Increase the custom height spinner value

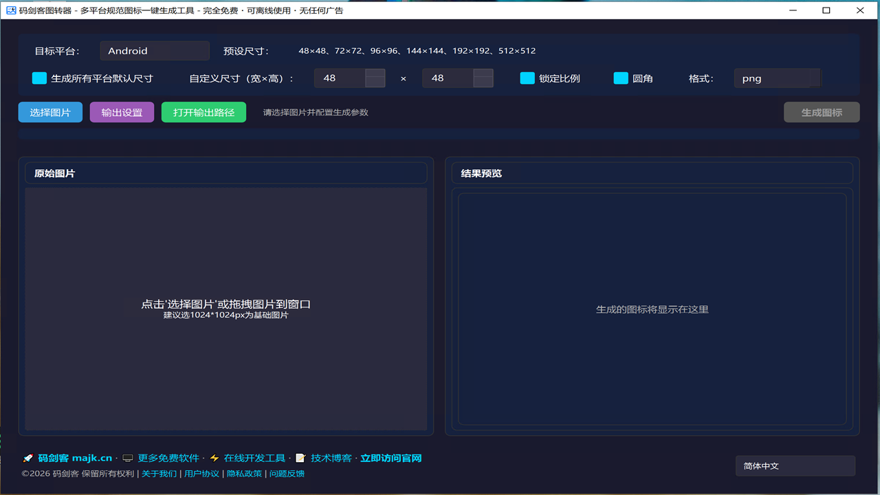pyautogui.click(x=483, y=74)
